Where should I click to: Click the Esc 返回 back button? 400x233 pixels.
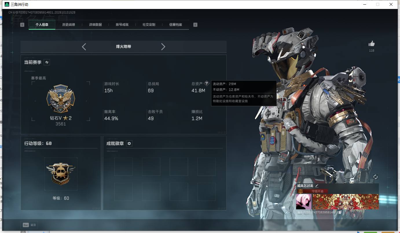[29, 225]
